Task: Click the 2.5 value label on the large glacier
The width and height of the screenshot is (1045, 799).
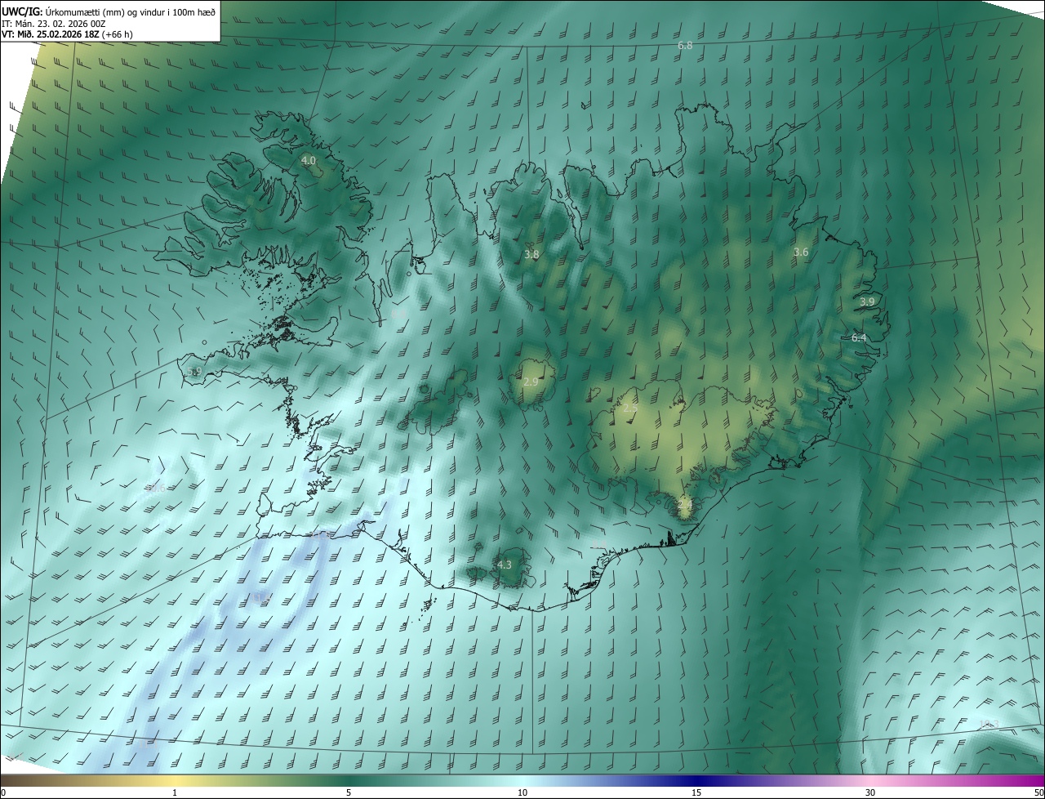Action: pyautogui.click(x=630, y=408)
